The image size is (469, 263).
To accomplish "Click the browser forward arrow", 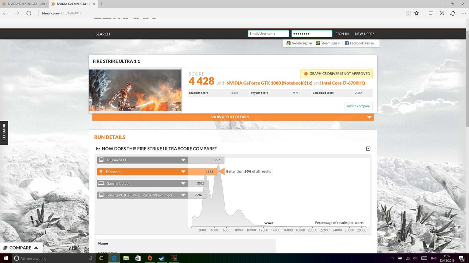I will pos(17,13).
